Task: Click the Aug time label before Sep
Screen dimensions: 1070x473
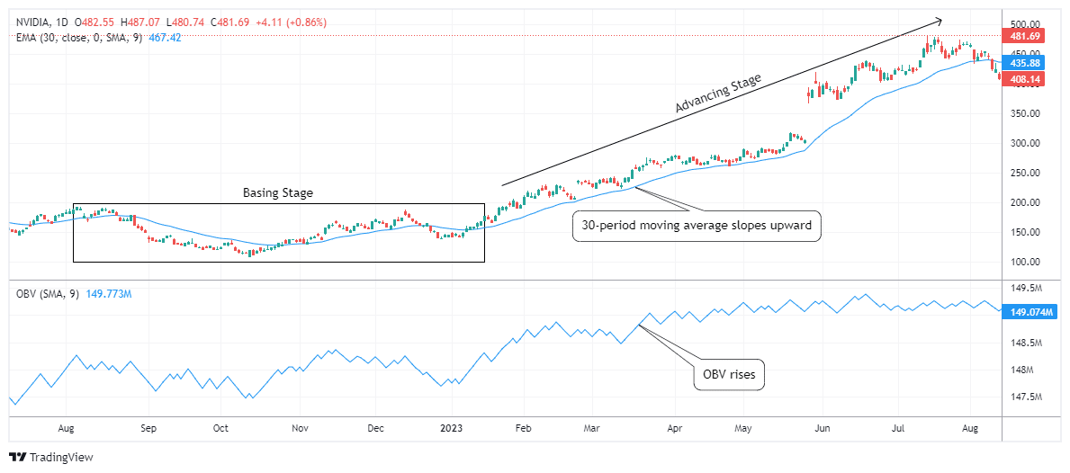Action: (67, 429)
